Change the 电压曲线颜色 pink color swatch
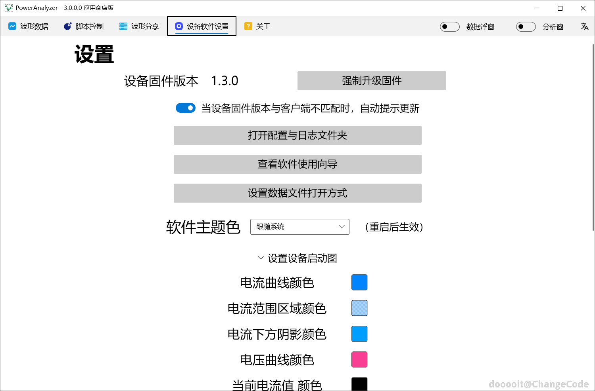 tap(359, 359)
